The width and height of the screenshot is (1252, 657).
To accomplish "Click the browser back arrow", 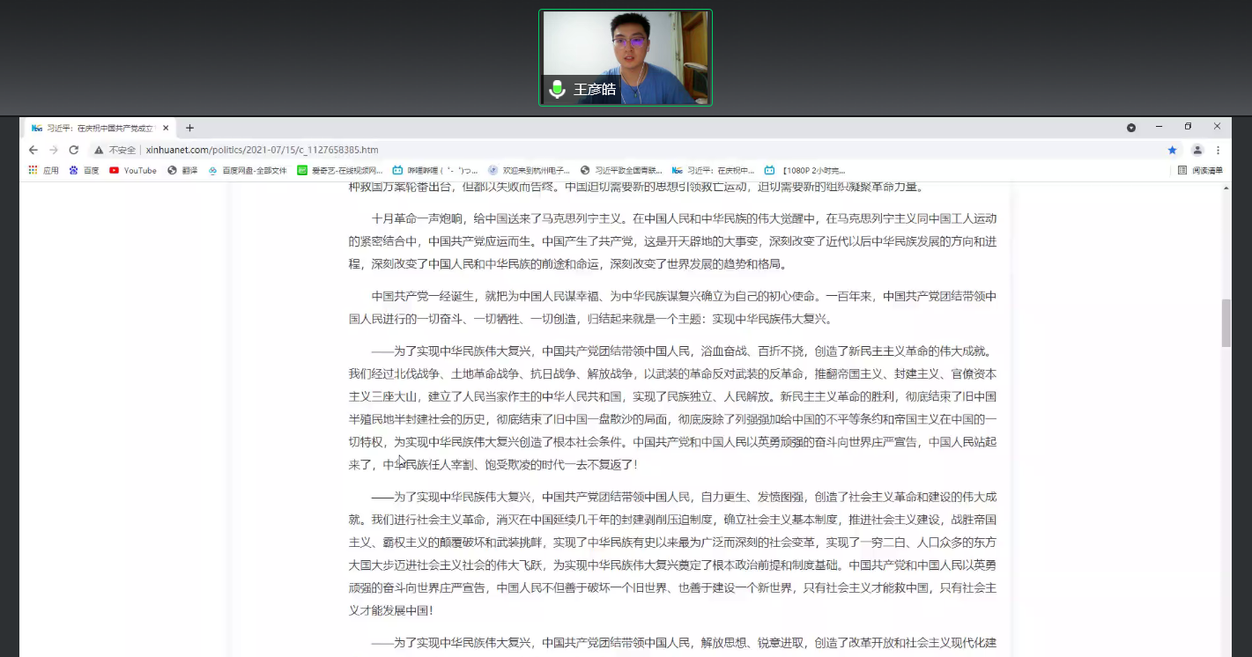I will [x=33, y=150].
